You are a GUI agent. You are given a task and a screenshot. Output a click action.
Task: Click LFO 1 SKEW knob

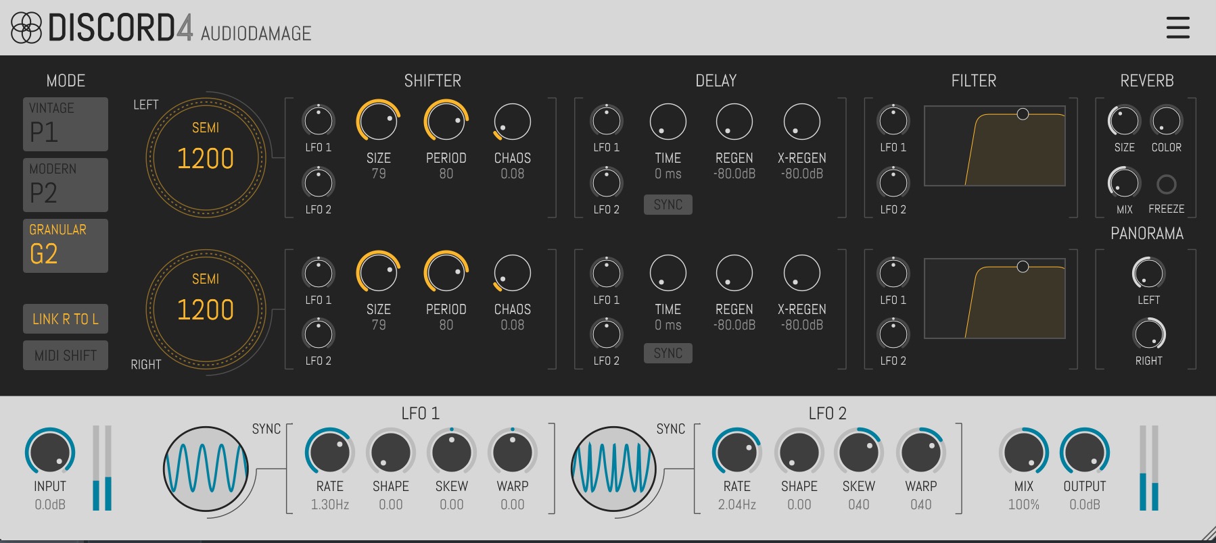pos(452,452)
